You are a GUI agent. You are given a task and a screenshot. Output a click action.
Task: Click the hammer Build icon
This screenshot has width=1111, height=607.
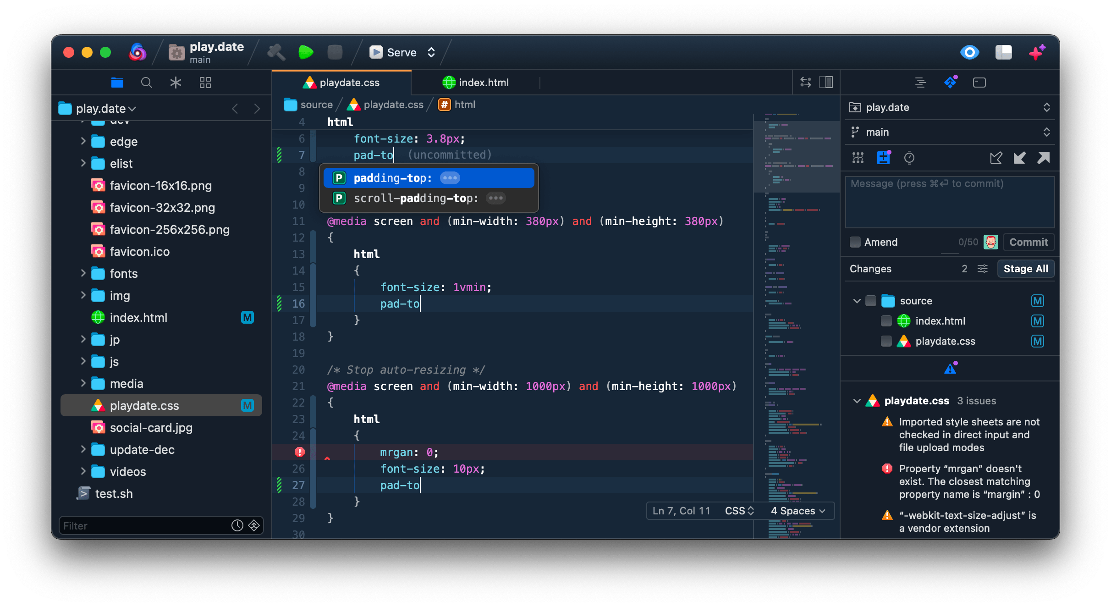coord(276,52)
